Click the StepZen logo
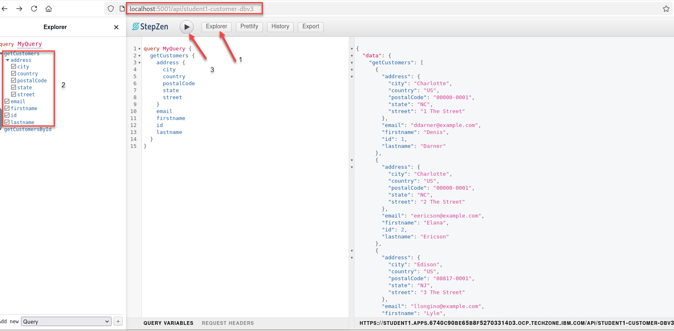Image resolution: width=674 pixels, height=331 pixels. [x=150, y=27]
